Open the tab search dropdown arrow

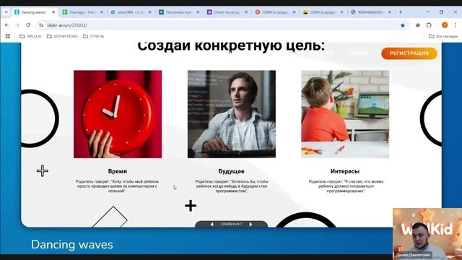pos(6,12)
